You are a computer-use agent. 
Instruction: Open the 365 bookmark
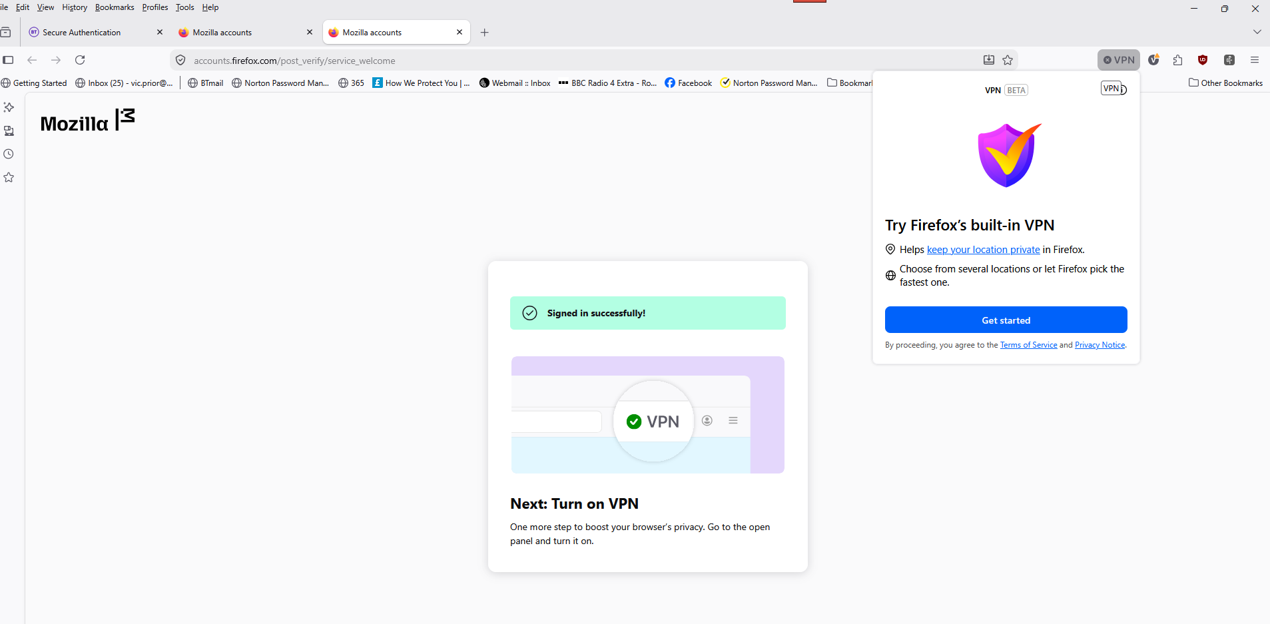pos(352,83)
